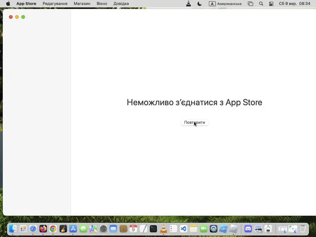Open Preview from the Dock
Image resolution: width=316 pixels, height=237 pixels.
[x=258, y=229]
